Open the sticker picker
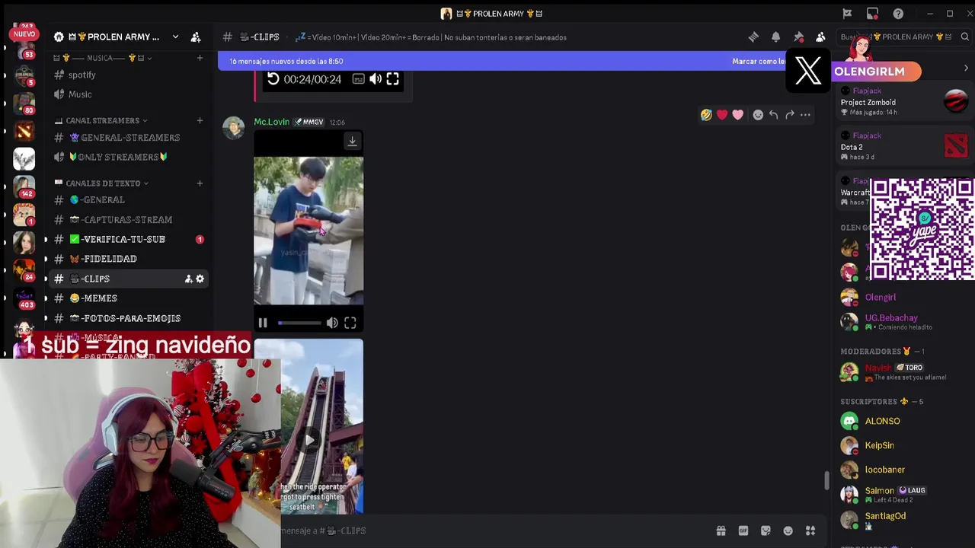975x548 pixels. pyautogui.click(x=766, y=530)
